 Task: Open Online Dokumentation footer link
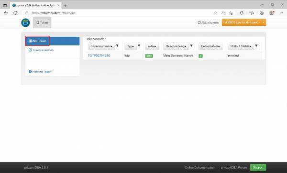199,168
